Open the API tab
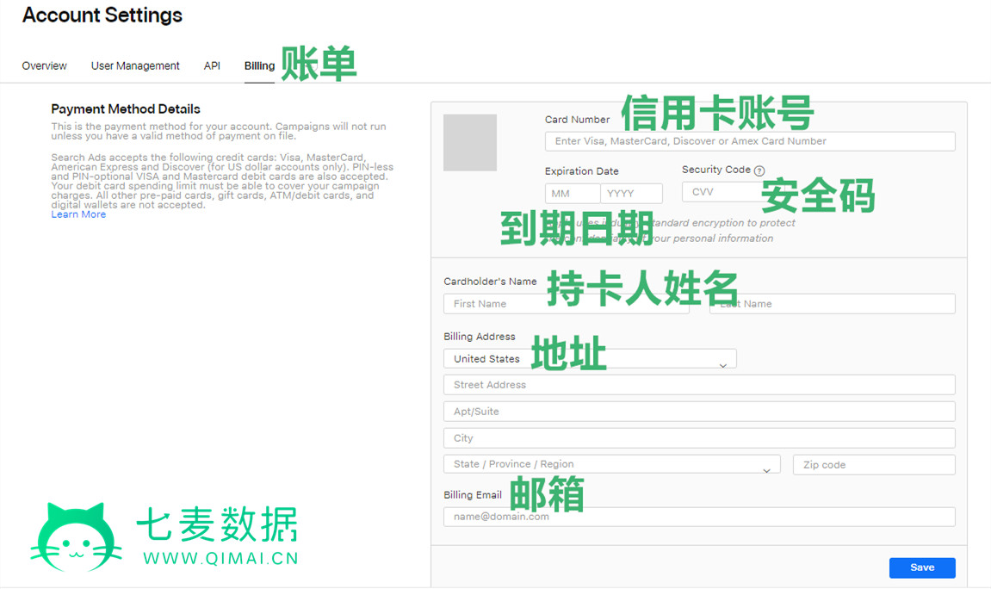The height and width of the screenshot is (589, 991). tap(212, 66)
